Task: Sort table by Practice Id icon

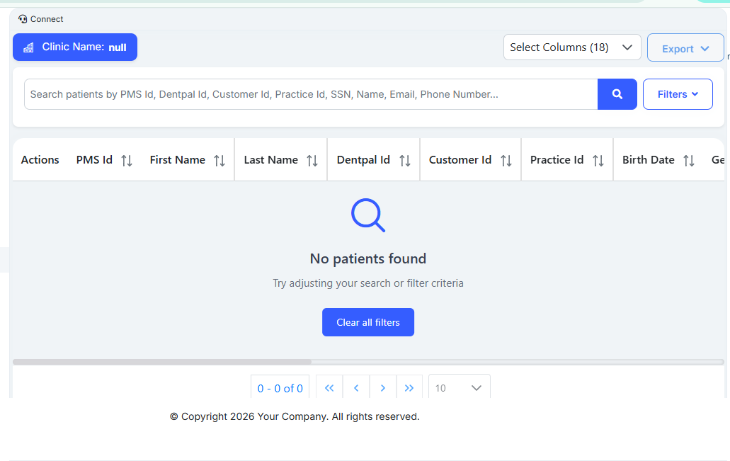Action: 598,161
